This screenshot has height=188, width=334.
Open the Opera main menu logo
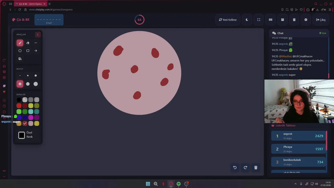[x=4, y=4]
